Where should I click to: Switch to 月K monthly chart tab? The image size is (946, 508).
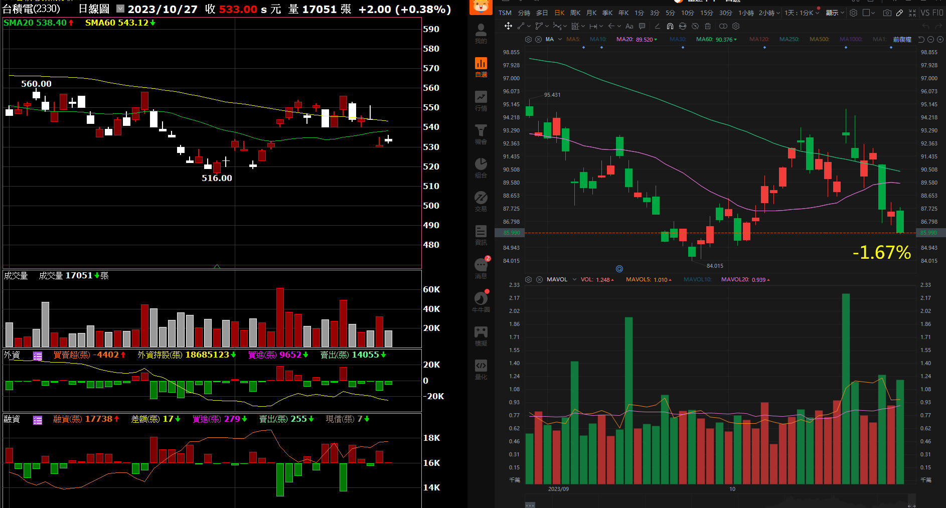[x=591, y=13]
